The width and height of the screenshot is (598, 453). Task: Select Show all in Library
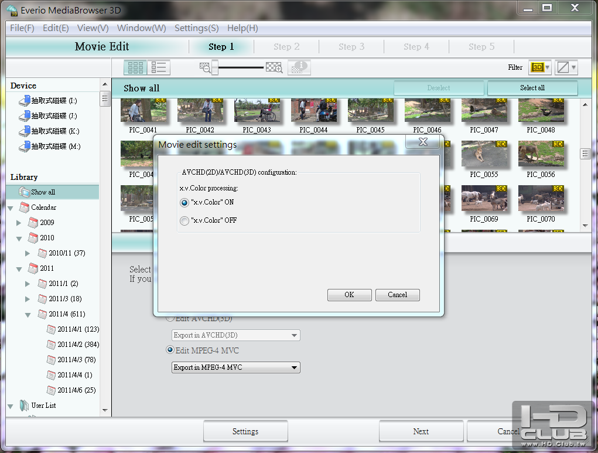point(53,192)
